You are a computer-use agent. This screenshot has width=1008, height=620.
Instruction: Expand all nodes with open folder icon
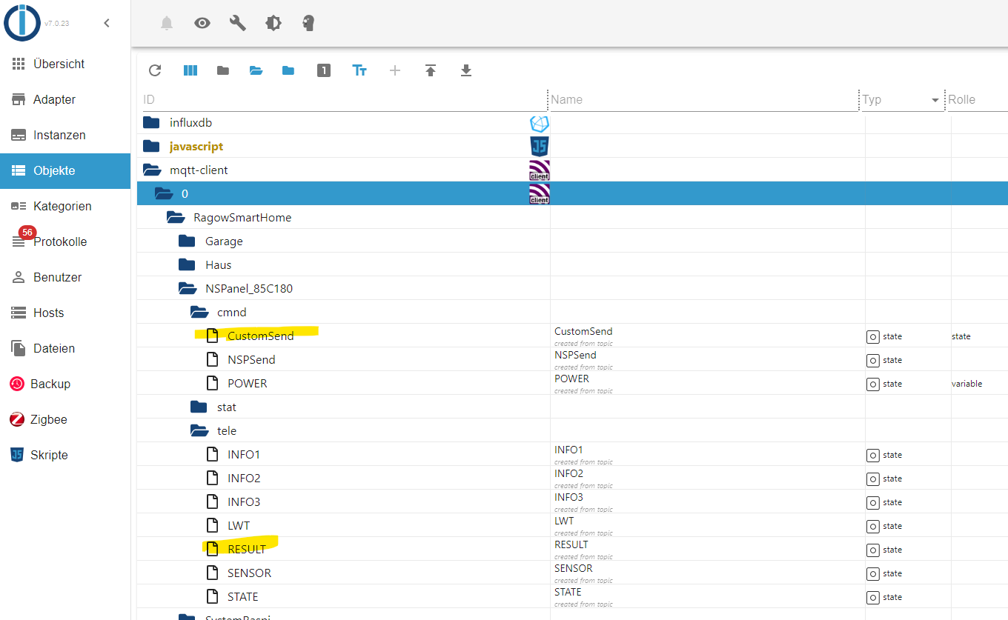256,70
